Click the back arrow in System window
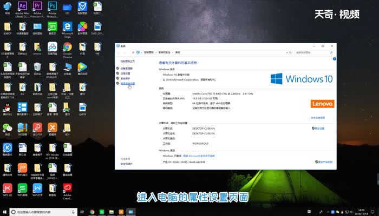This screenshot has height=216, width=379. point(119,52)
